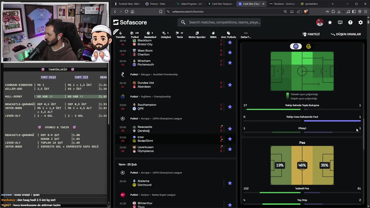Open Sofascore settings gear
The width and height of the screenshot is (370, 208).
[x=360, y=22]
